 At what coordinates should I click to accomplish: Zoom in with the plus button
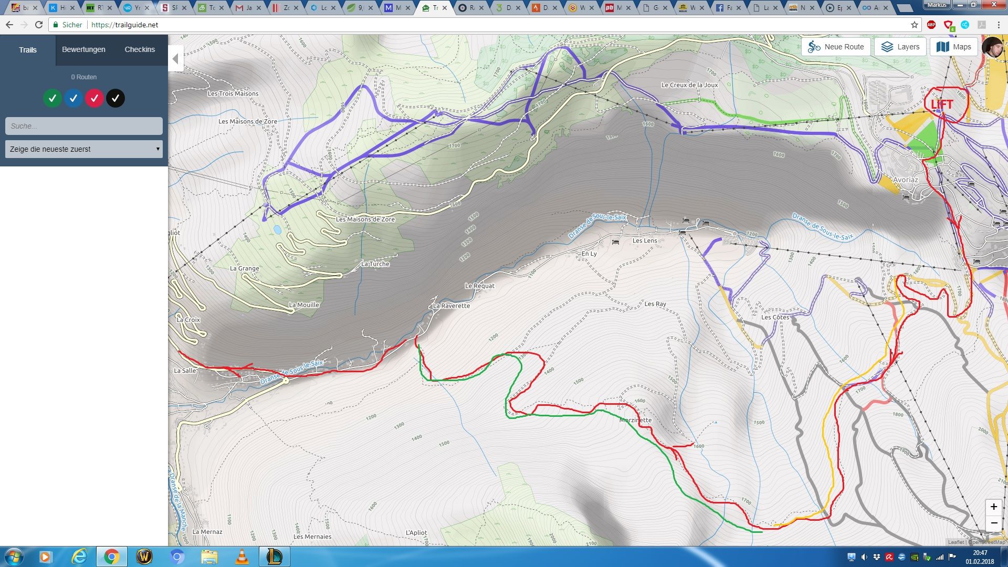(993, 507)
